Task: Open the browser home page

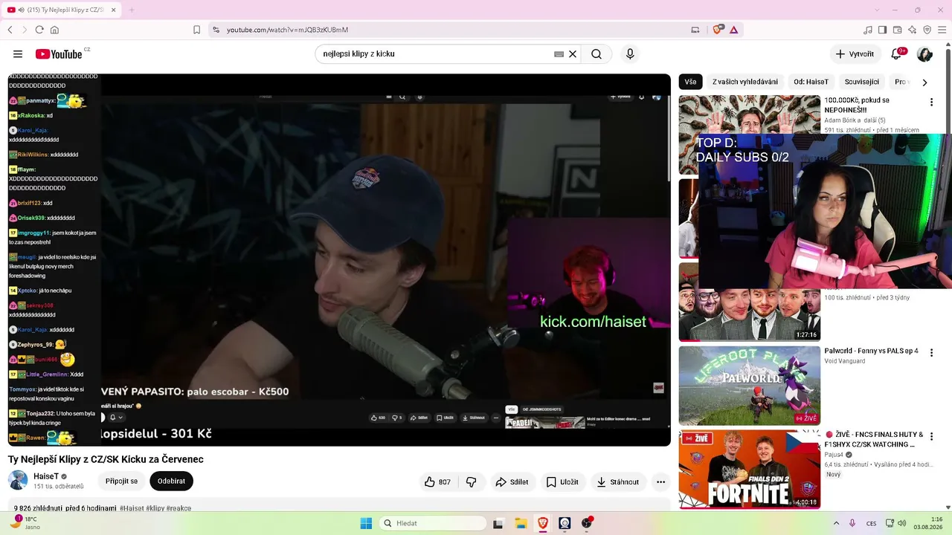Action: (x=54, y=30)
